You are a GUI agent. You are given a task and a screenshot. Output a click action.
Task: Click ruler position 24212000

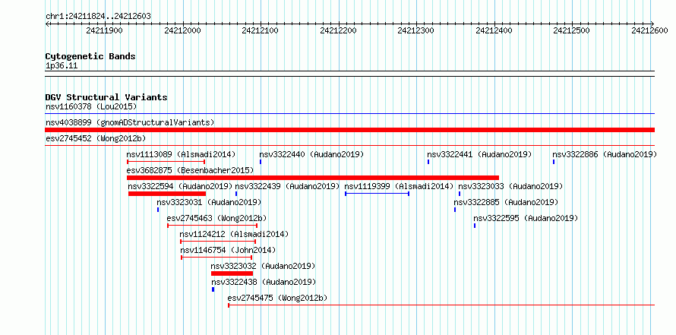coord(182,30)
